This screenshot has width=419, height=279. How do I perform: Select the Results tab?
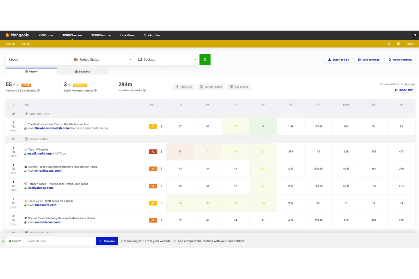pyautogui.click(x=31, y=72)
